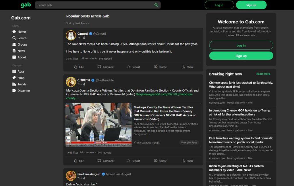Click Log in inside Welcome panel
The image size is (294, 186).
click(241, 45)
